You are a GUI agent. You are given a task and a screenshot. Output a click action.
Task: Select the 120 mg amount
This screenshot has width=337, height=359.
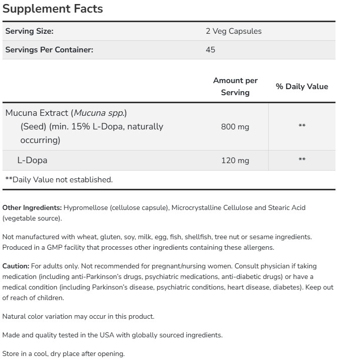[235, 161]
